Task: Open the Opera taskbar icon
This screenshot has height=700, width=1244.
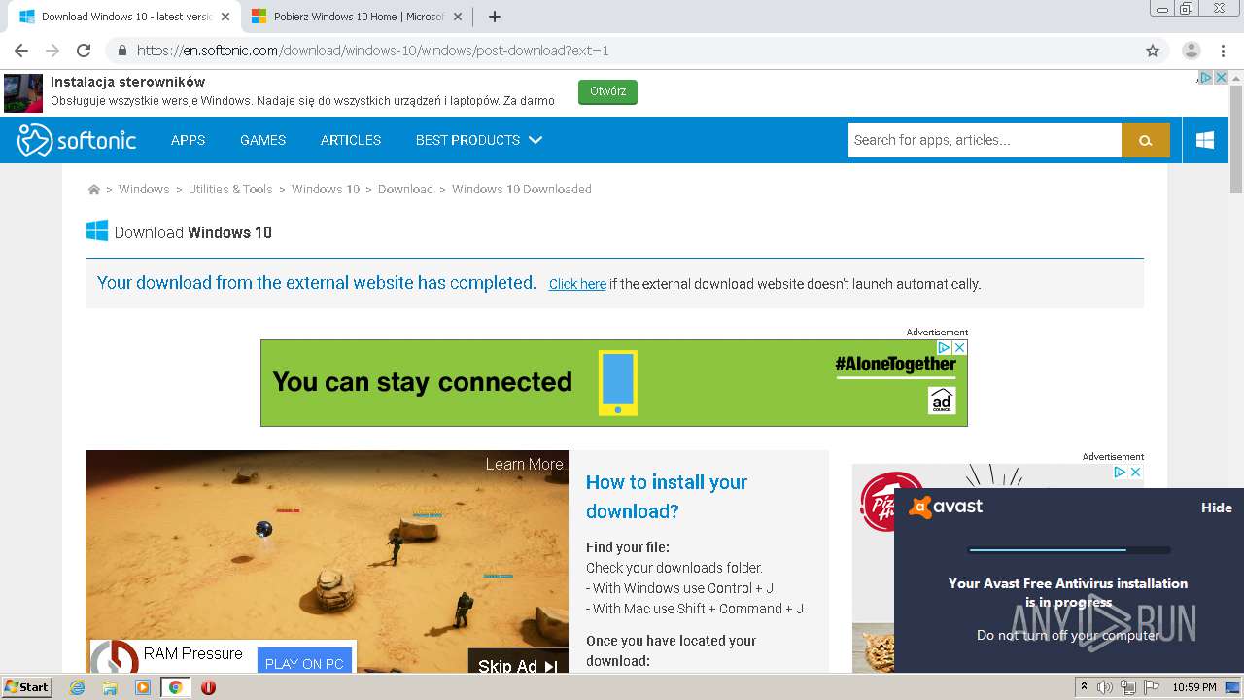Action: click(208, 687)
